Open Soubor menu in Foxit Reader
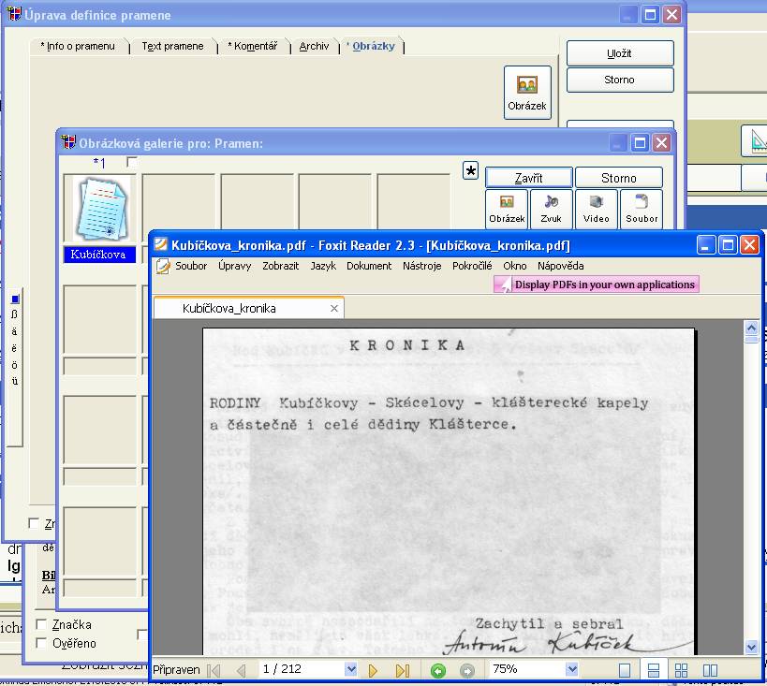This screenshot has width=767, height=686. (x=191, y=266)
